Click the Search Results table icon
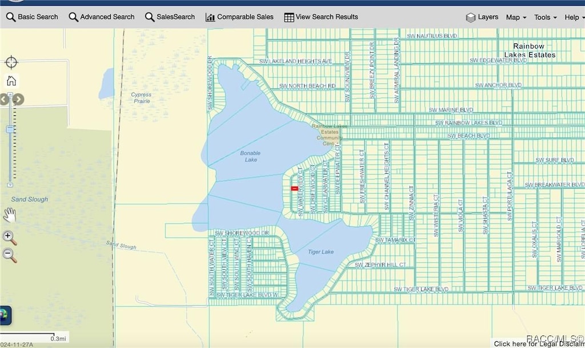Screen dimensions: 585x348 click(289, 17)
